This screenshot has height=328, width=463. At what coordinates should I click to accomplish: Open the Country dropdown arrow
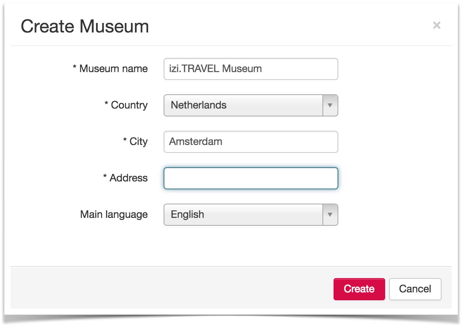[330, 105]
